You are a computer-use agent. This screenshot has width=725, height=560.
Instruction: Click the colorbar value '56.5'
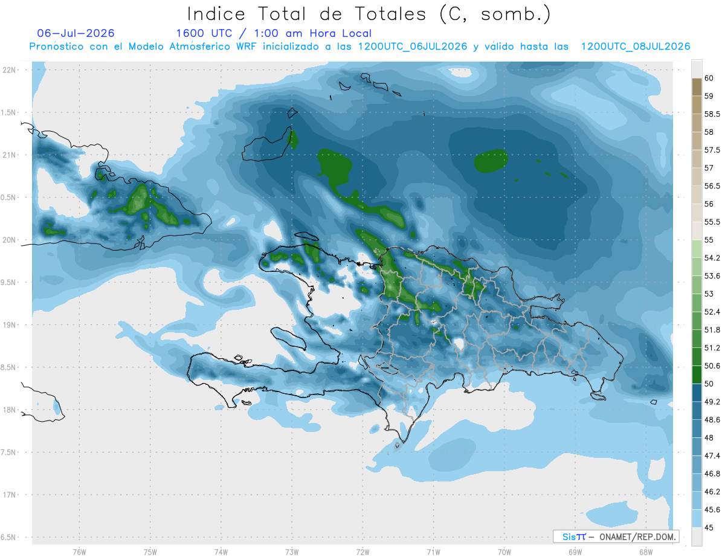tap(712, 186)
